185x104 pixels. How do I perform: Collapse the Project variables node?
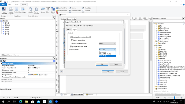[154, 41]
